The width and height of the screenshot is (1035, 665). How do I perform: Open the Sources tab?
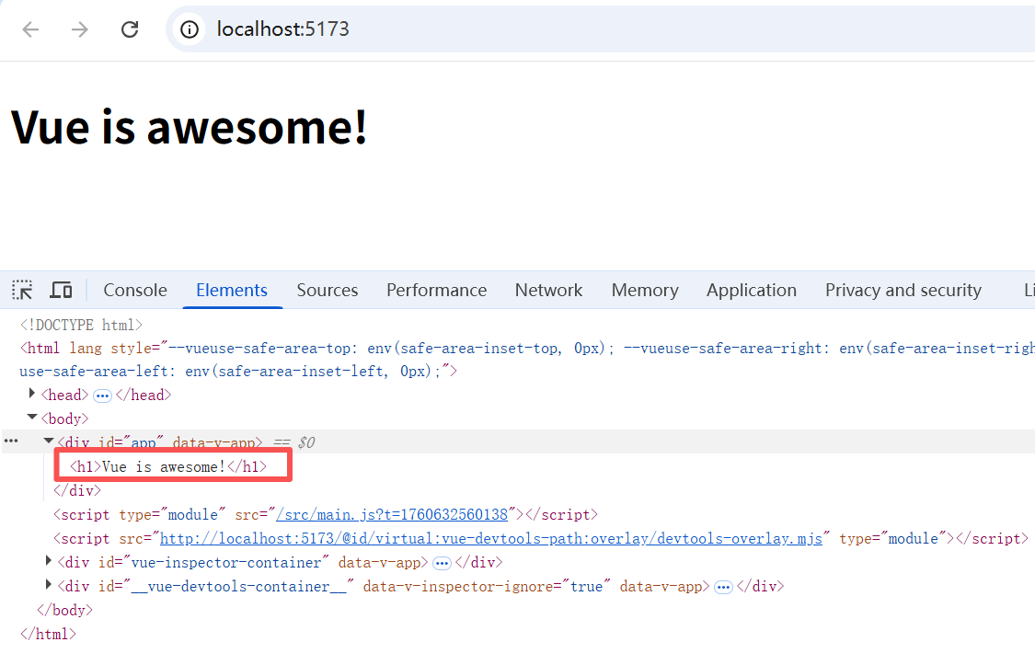point(328,291)
